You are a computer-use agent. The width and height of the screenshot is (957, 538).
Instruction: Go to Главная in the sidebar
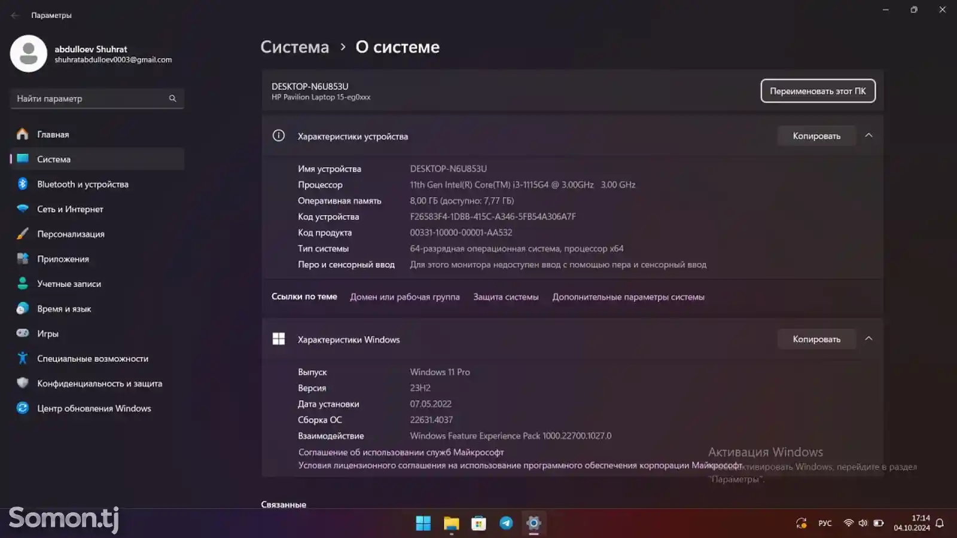point(97,134)
